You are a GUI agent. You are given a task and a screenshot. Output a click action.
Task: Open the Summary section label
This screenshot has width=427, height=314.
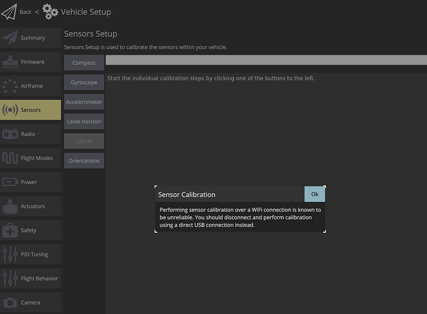pyautogui.click(x=33, y=38)
